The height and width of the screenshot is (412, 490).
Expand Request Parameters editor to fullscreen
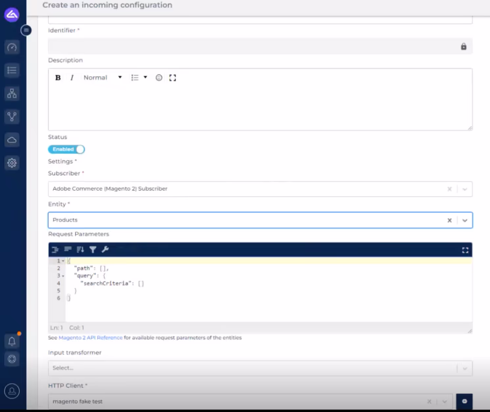465,250
